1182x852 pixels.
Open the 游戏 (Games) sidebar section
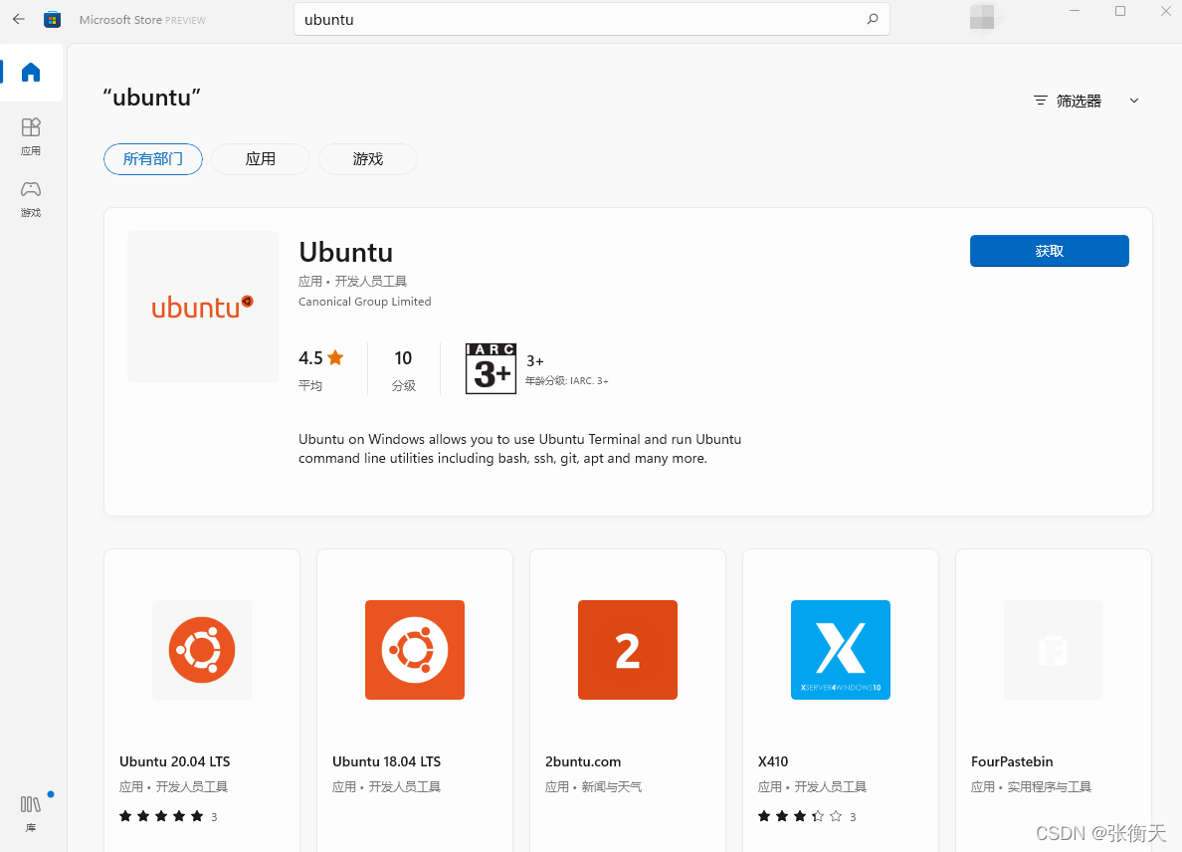point(31,198)
